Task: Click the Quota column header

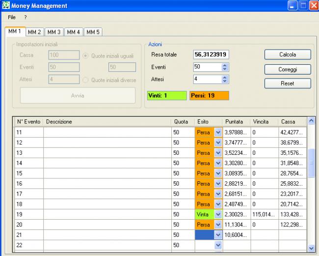Action: (x=183, y=122)
